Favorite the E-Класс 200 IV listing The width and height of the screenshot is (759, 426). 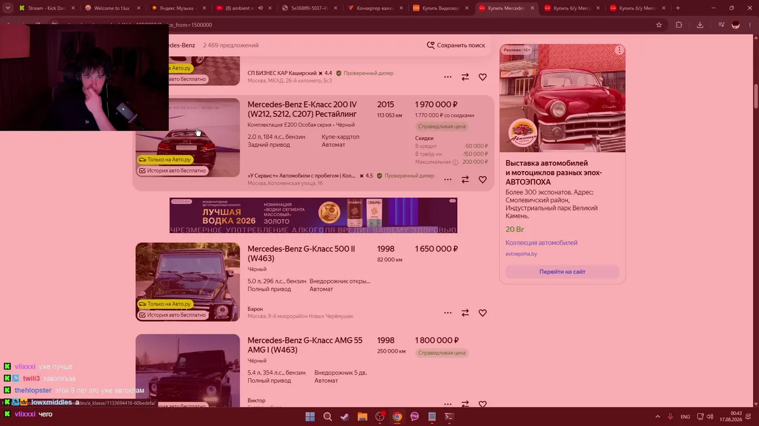tap(483, 179)
